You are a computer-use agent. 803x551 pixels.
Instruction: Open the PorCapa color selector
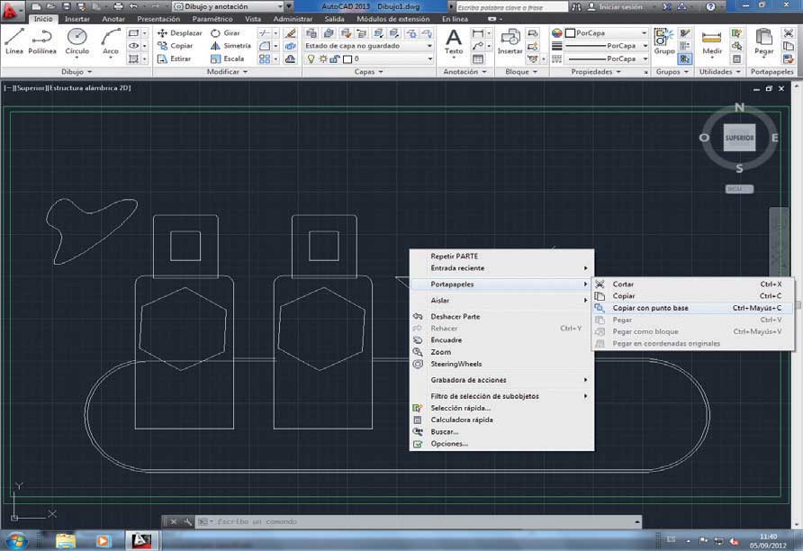point(607,32)
